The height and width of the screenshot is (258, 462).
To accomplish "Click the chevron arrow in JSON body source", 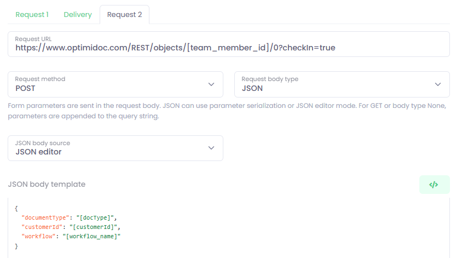I will [211, 148].
